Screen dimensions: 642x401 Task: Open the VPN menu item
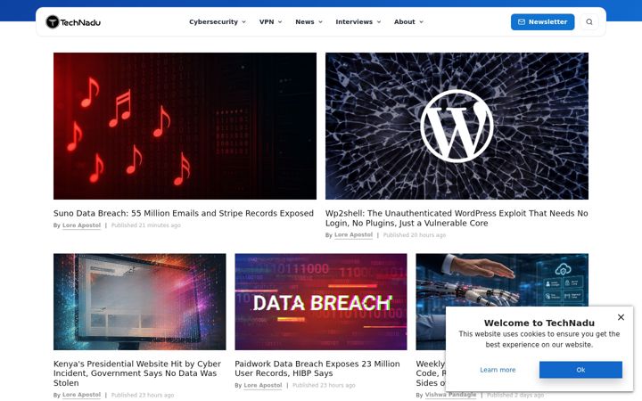267,21
